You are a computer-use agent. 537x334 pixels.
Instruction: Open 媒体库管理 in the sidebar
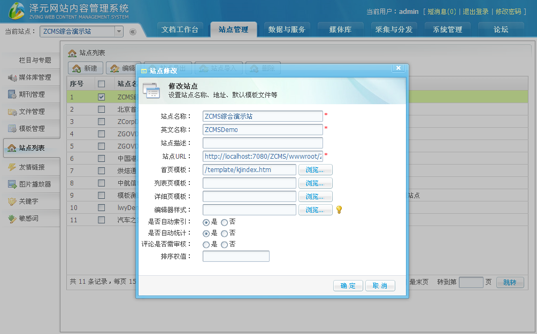(31, 77)
